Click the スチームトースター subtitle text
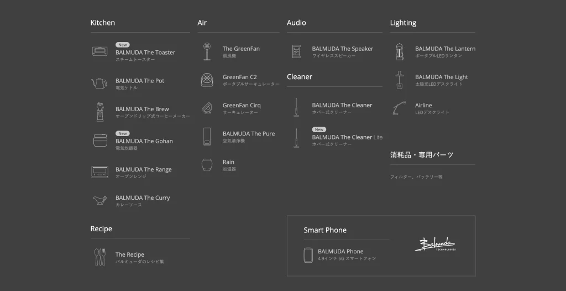The height and width of the screenshot is (291, 566). 135,60
